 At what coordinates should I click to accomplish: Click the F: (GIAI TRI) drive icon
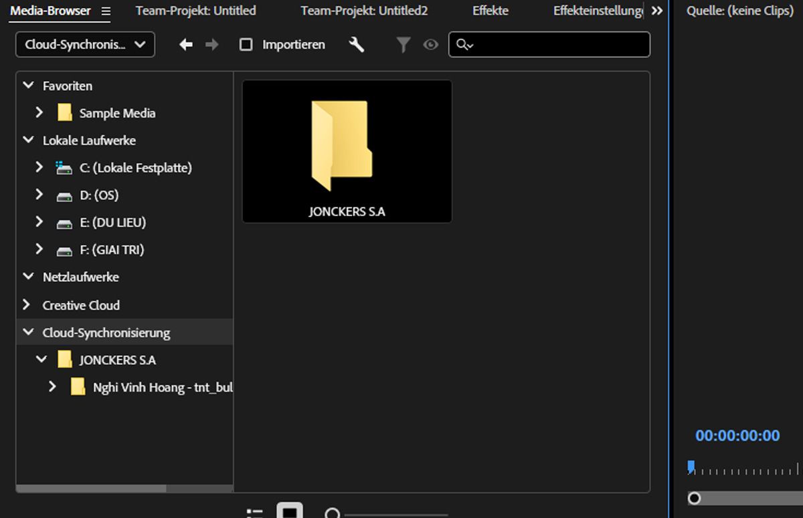pos(64,251)
